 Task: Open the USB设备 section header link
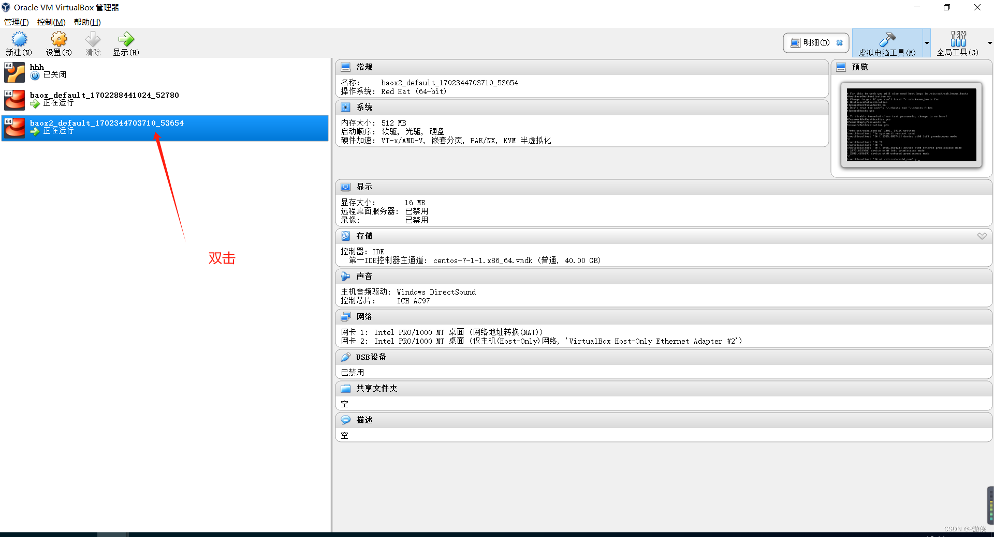click(x=371, y=357)
